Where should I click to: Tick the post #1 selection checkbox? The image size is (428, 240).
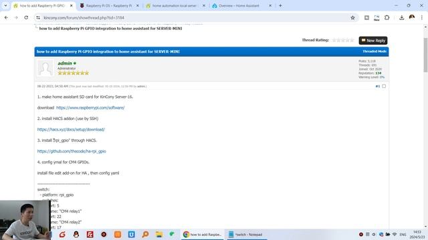pos(384,86)
